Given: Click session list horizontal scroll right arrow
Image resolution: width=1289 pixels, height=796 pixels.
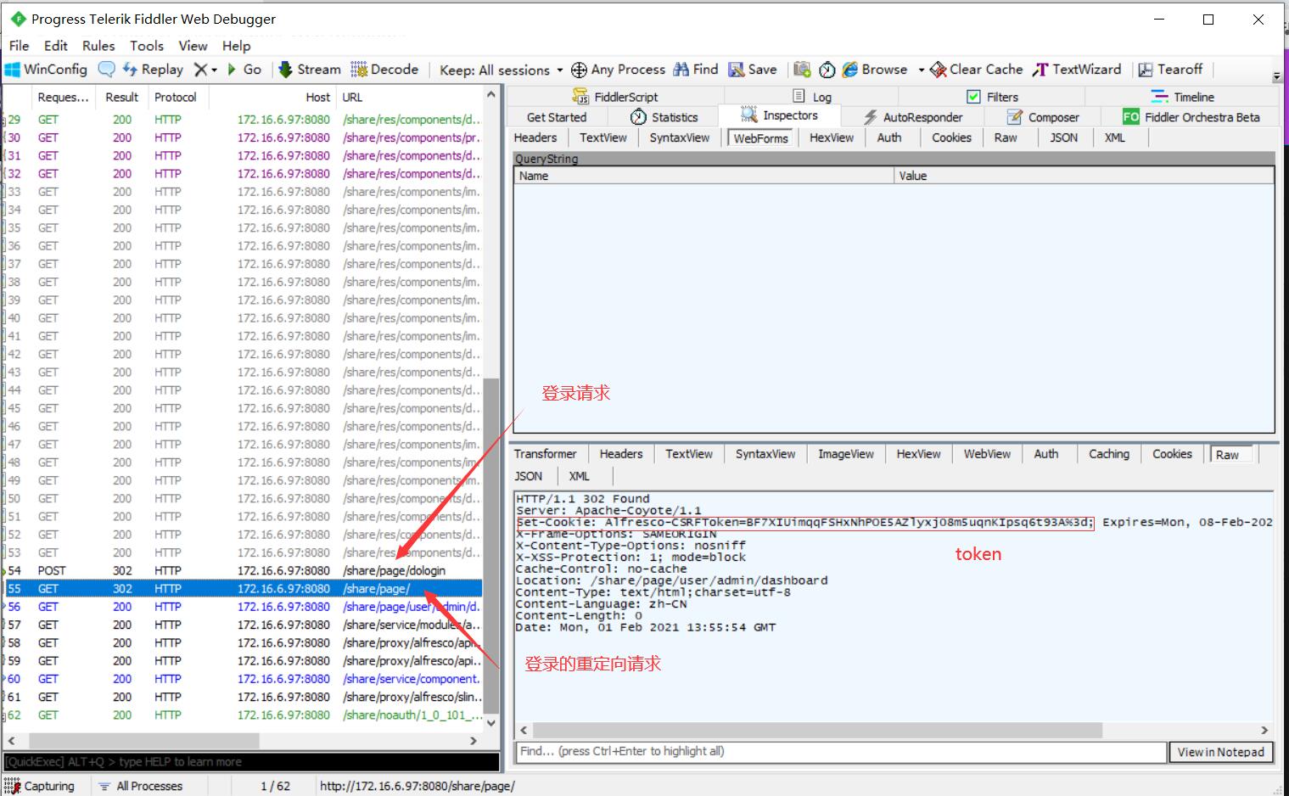Looking at the screenshot, I should [x=474, y=741].
